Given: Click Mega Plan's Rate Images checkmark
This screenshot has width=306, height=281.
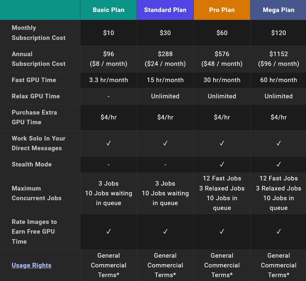Looking at the screenshot, I should pos(278,232).
